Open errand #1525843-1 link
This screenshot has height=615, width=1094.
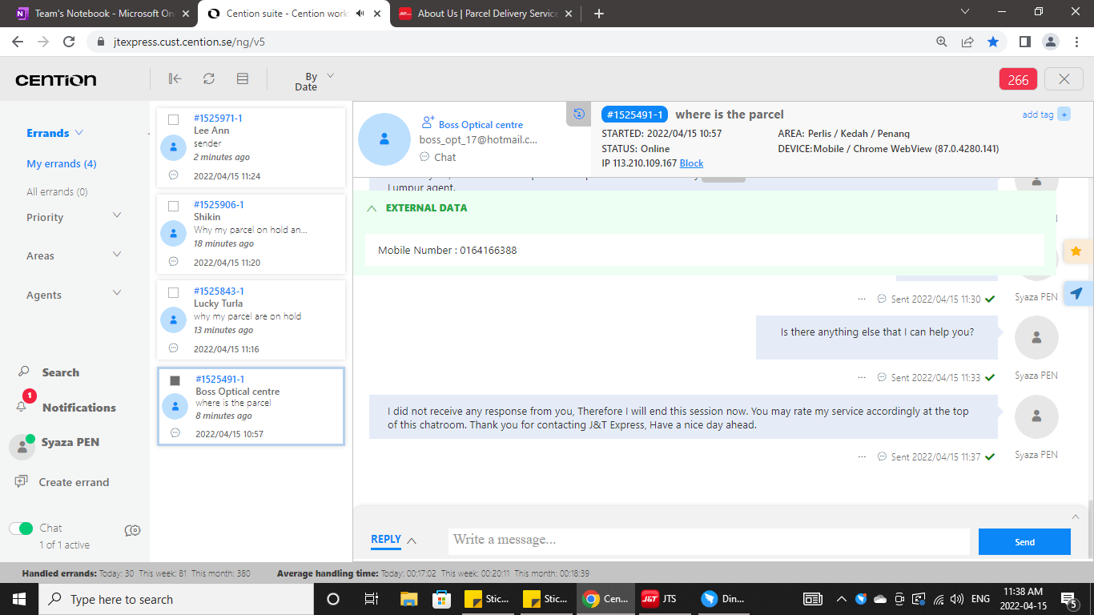click(219, 291)
